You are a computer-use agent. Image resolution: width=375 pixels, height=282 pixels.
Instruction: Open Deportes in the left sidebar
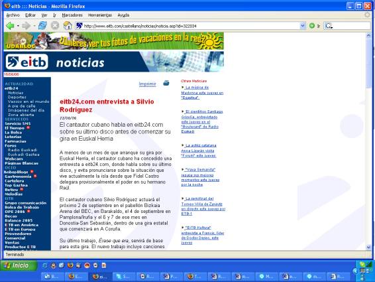[17, 98]
